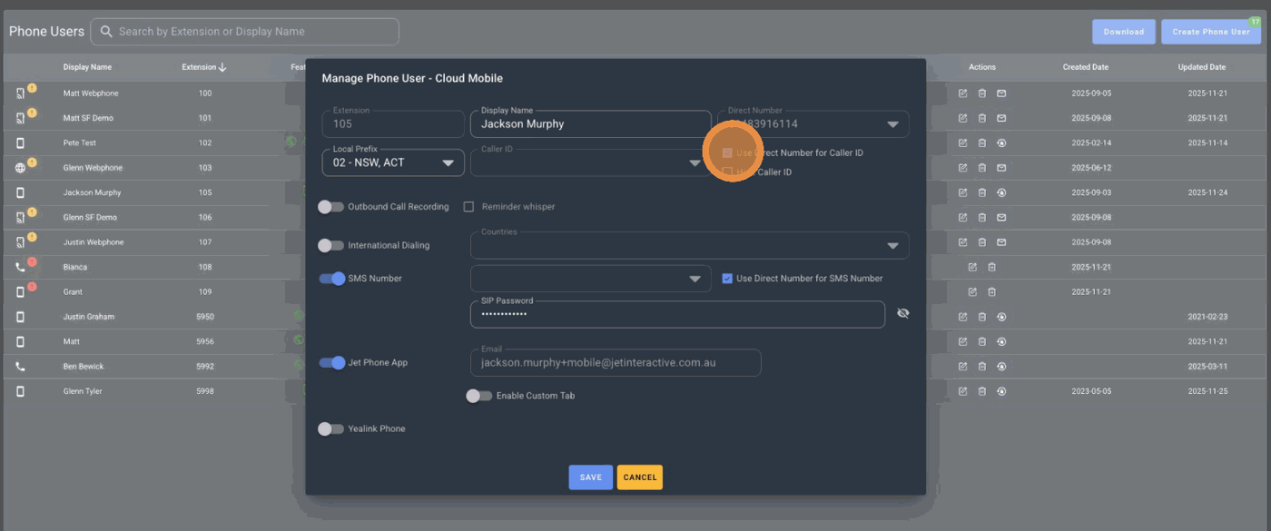Email icon in Justin Webphone row
Image resolution: width=1271 pixels, height=531 pixels.
coord(1001,242)
